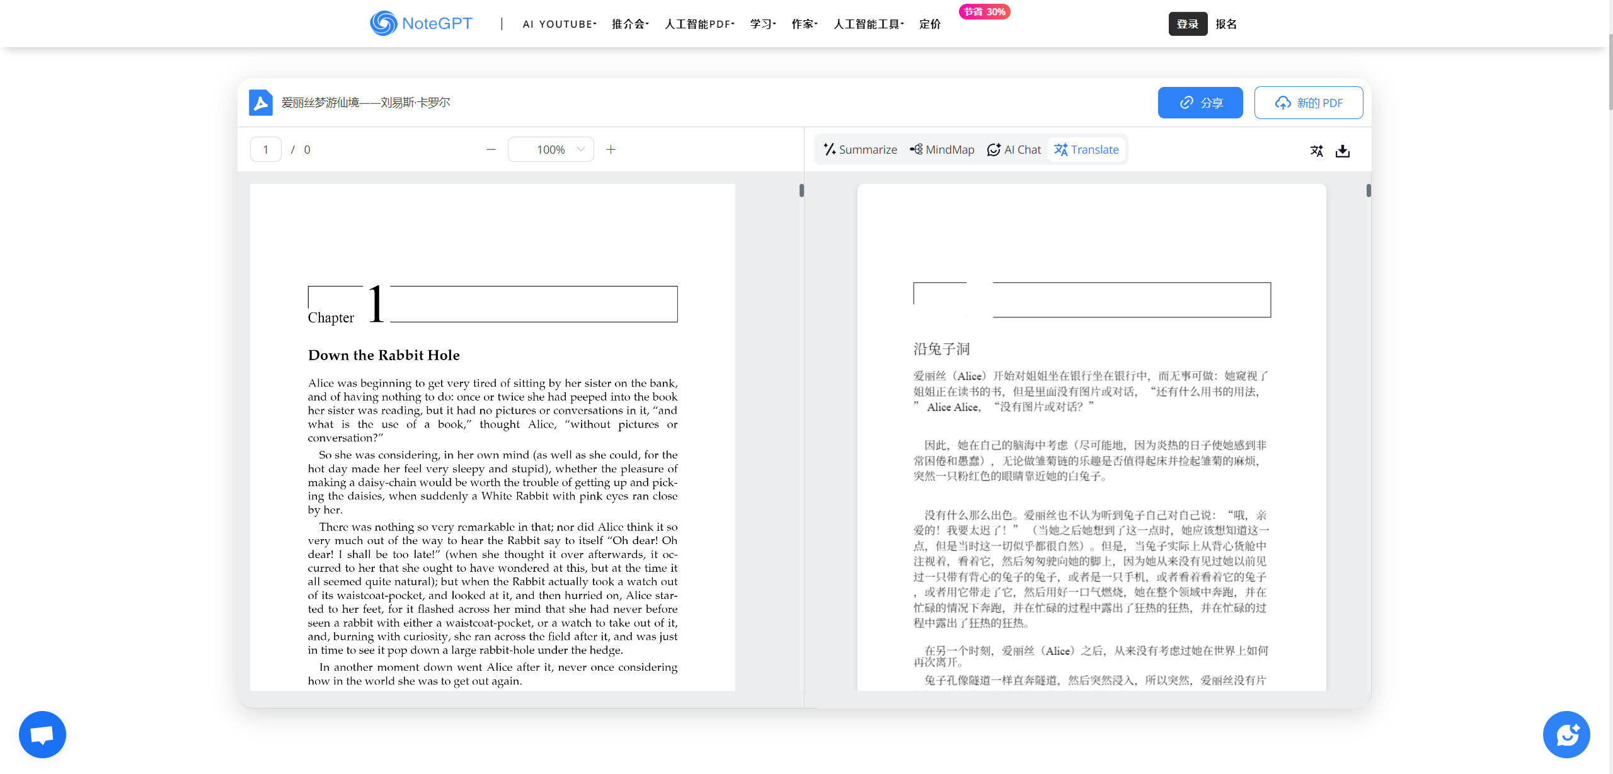Image resolution: width=1613 pixels, height=774 pixels.
Task: Click the 节省 30% badge
Action: (984, 11)
